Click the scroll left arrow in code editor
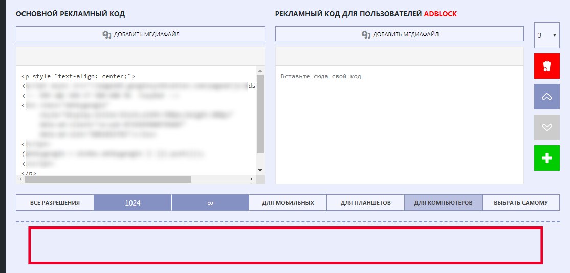The height and width of the screenshot is (273, 570). (x=21, y=179)
